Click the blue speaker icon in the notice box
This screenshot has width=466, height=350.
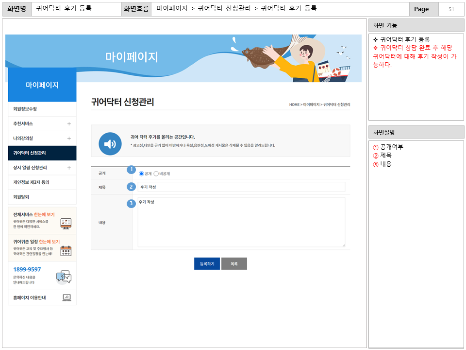pos(110,144)
